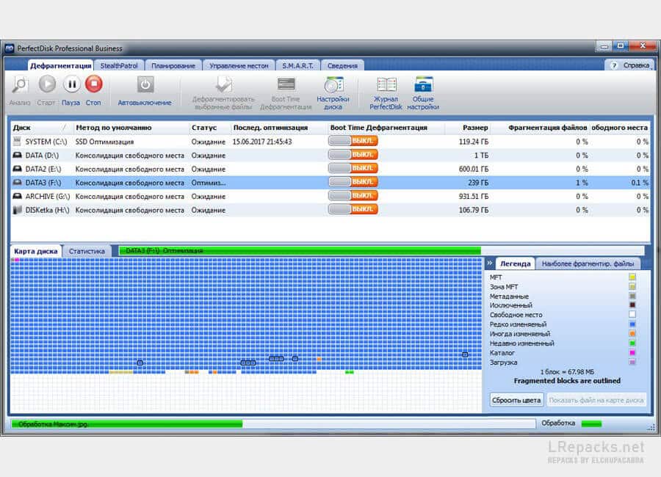Select the DATA3 (F:\) drive icon
The image size is (661, 477).
[17, 183]
